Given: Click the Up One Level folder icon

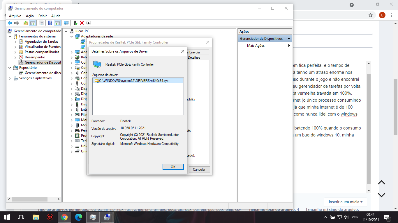Looking at the screenshot, I should pyautogui.click(x=26, y=23).
